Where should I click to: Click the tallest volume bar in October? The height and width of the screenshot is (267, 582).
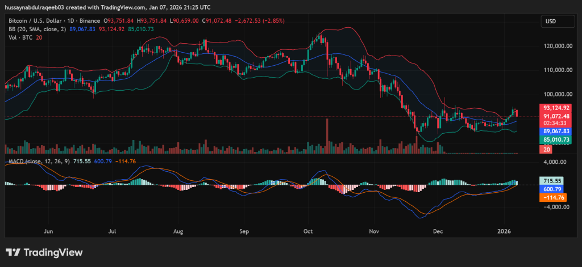point(327,136)
